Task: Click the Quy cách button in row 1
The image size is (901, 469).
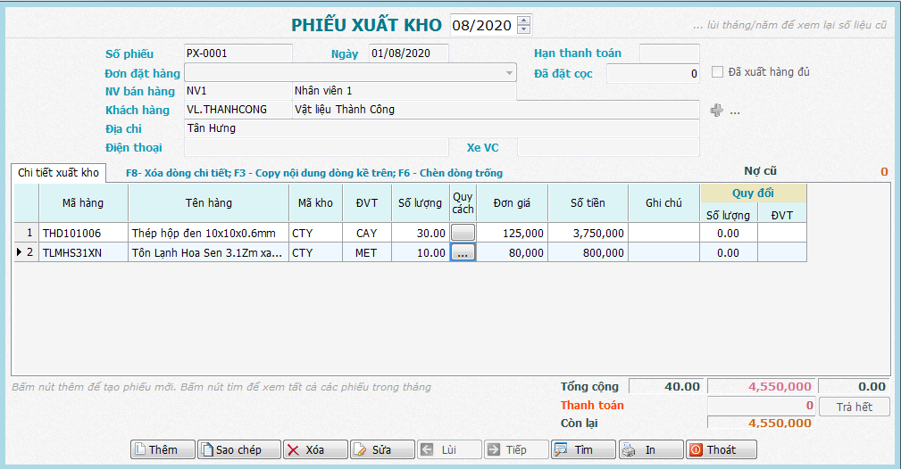Action: click(463, 233)
